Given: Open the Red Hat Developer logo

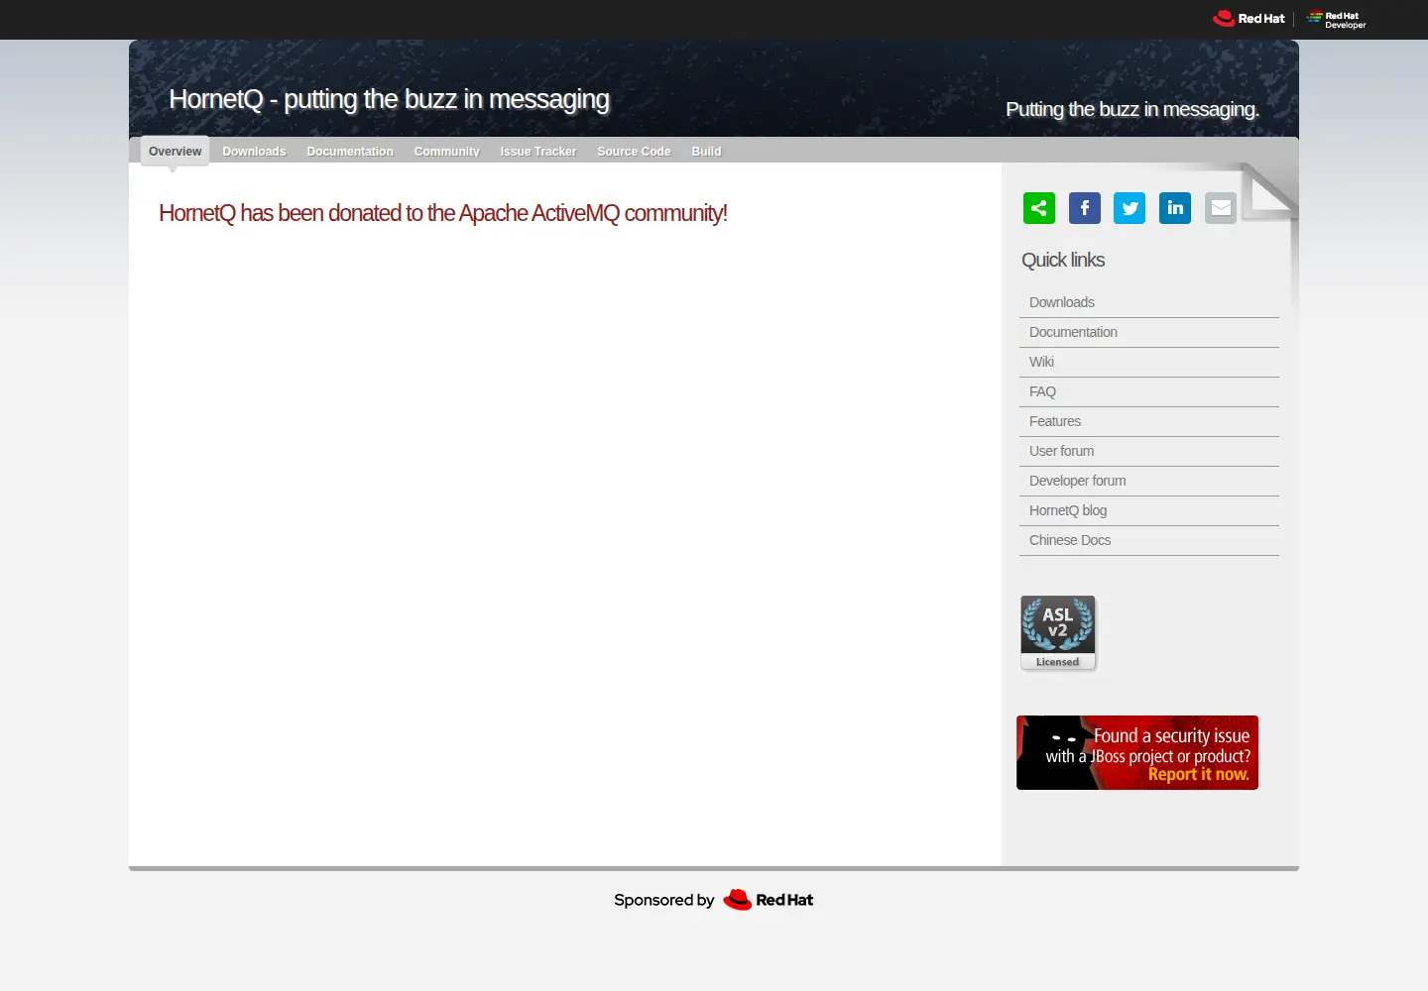Looking at the screenshot, I should point(1336,19).
